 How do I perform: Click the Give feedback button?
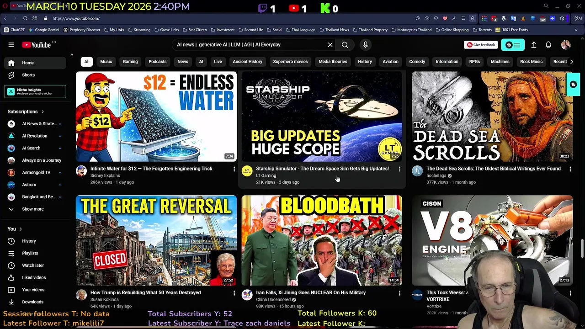(x=481, y=45)
